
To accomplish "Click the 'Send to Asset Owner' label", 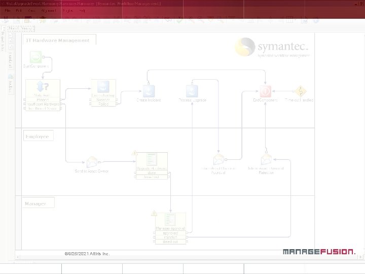I will click(x=92, y=171).
